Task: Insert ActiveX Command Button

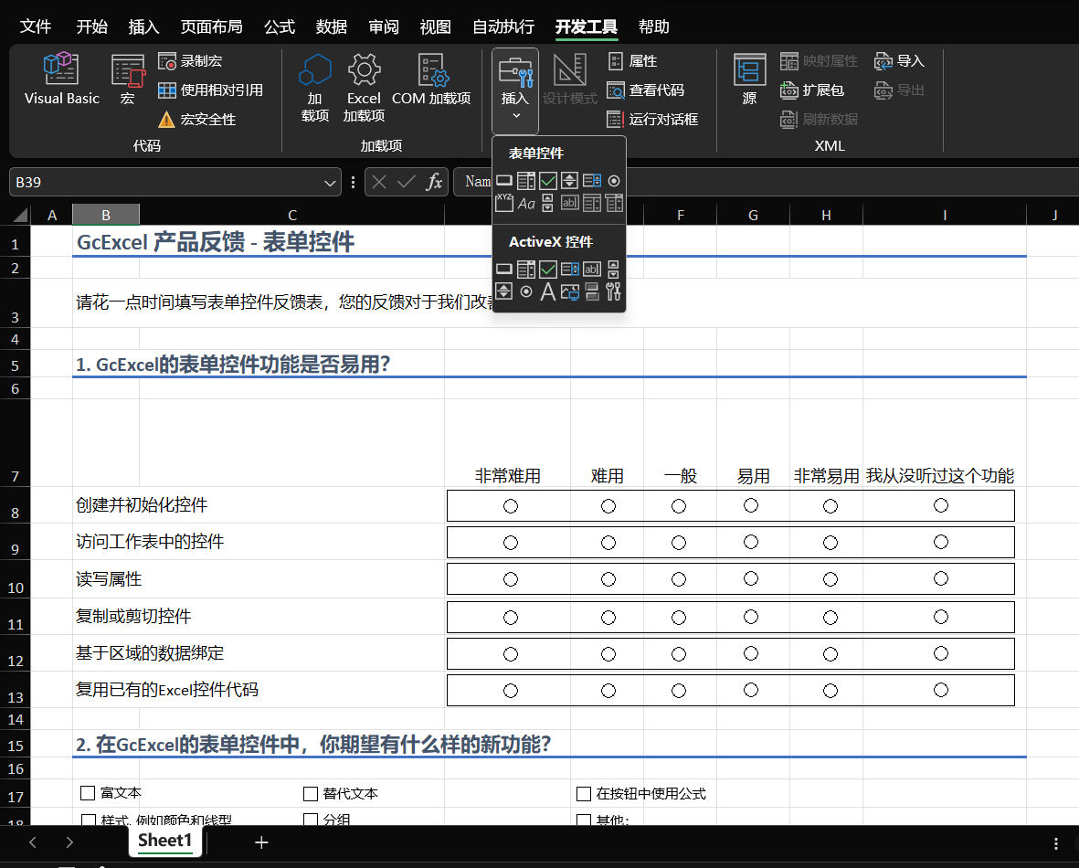Action: pyautogui.click(x=503, y=270)
